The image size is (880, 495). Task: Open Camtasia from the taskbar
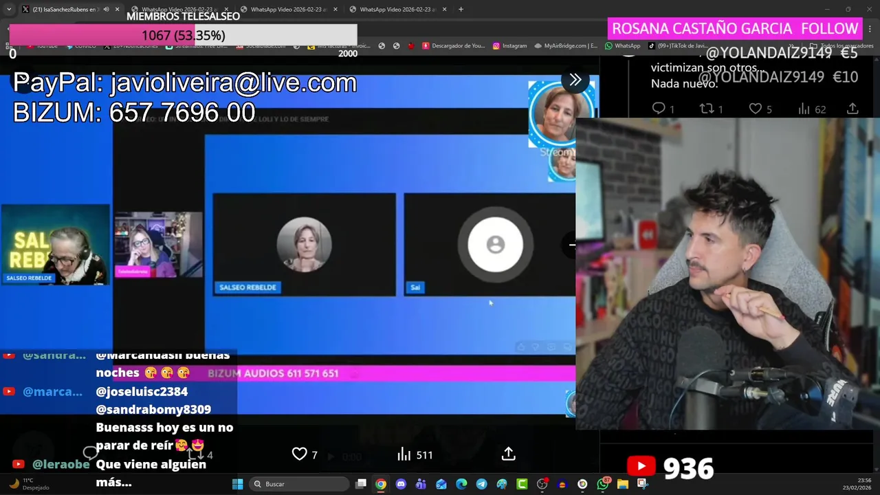(522, 484)
